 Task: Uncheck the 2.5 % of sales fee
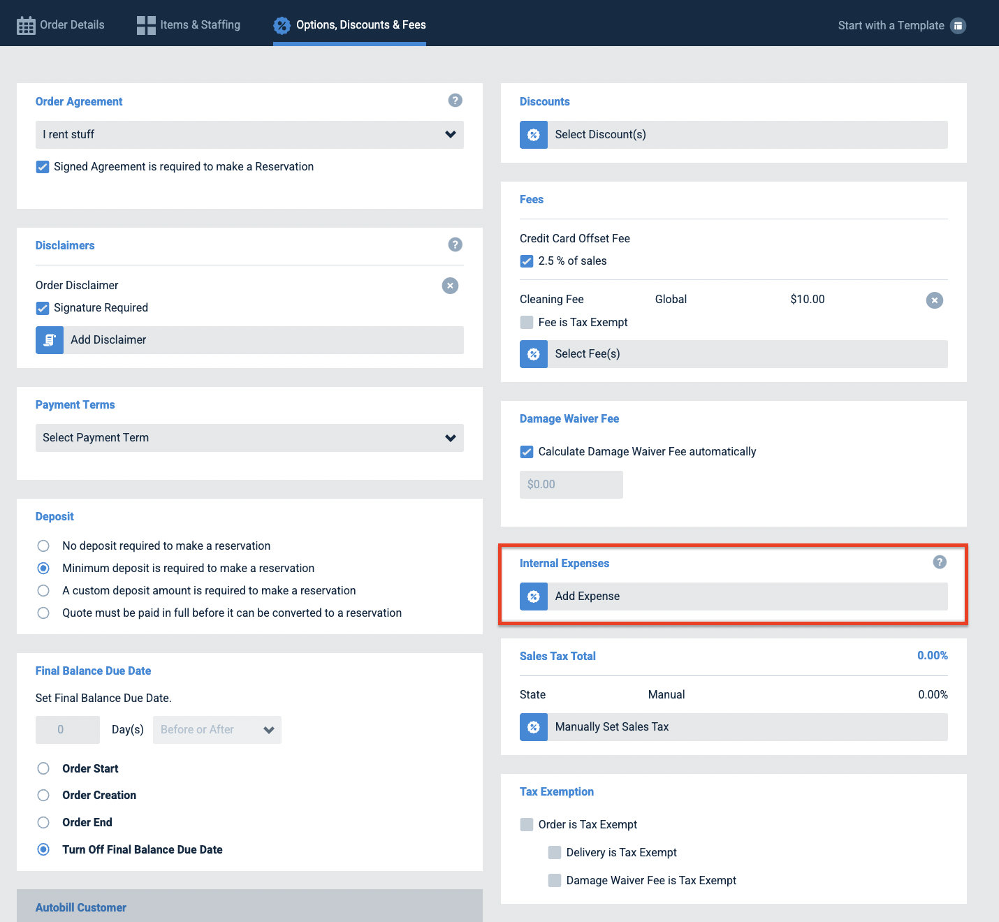(x=527, y=261)
